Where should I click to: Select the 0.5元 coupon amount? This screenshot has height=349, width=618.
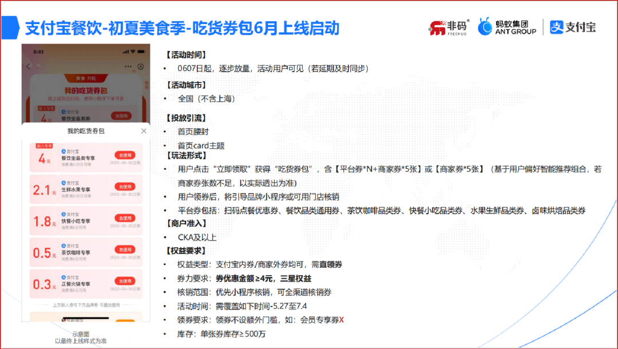pos(44,253)
